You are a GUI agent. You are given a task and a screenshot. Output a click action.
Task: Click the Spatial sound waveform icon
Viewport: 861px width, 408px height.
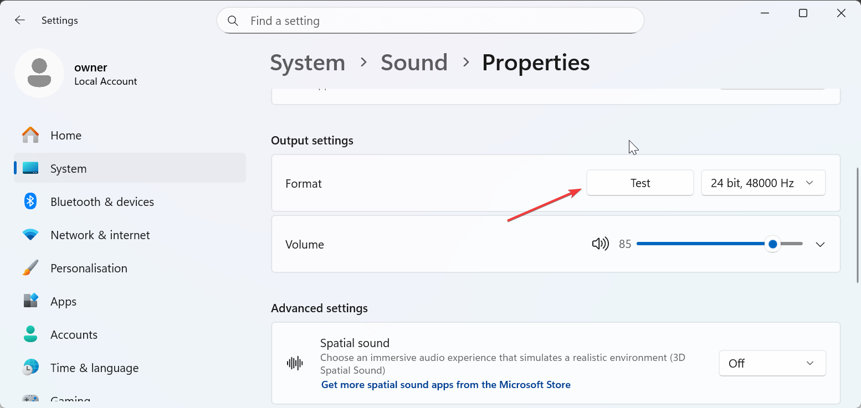(295, 363)
